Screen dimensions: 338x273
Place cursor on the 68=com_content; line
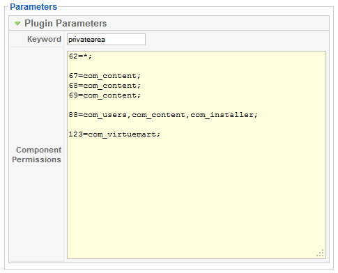click(105, 86)
